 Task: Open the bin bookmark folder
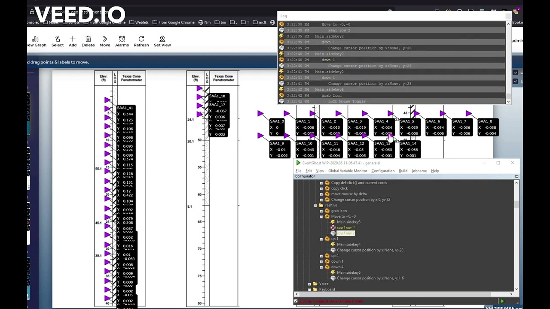tap(220, 22)
